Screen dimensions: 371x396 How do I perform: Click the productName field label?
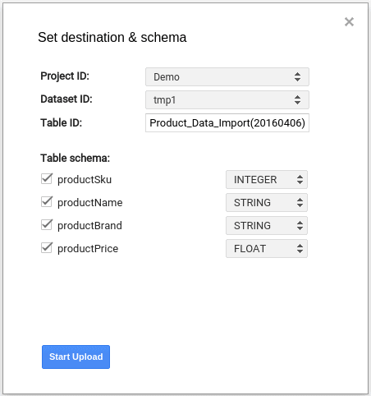tap(90, 203)
